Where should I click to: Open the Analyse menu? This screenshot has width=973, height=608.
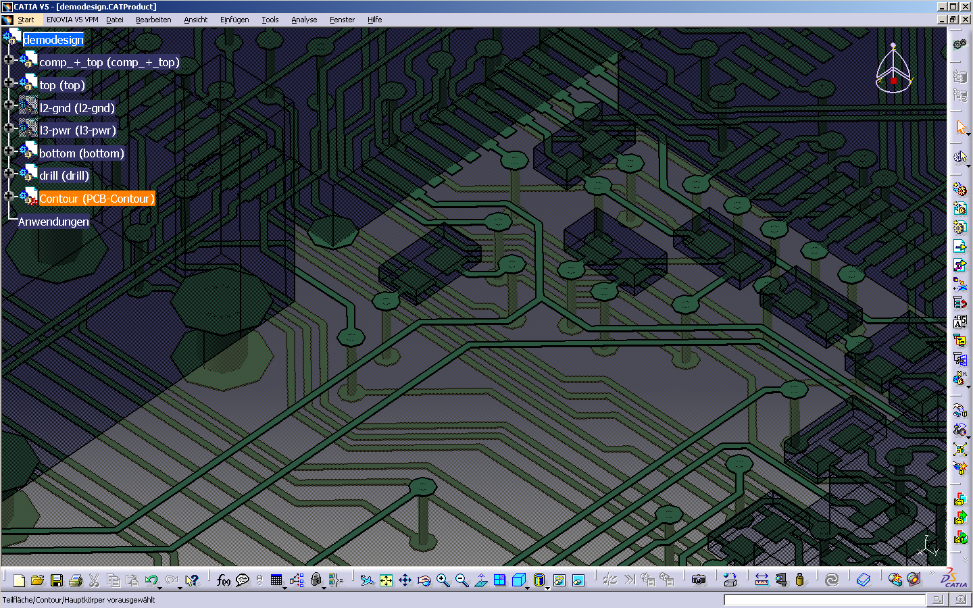pyautogui.click(x=304, y=20)
